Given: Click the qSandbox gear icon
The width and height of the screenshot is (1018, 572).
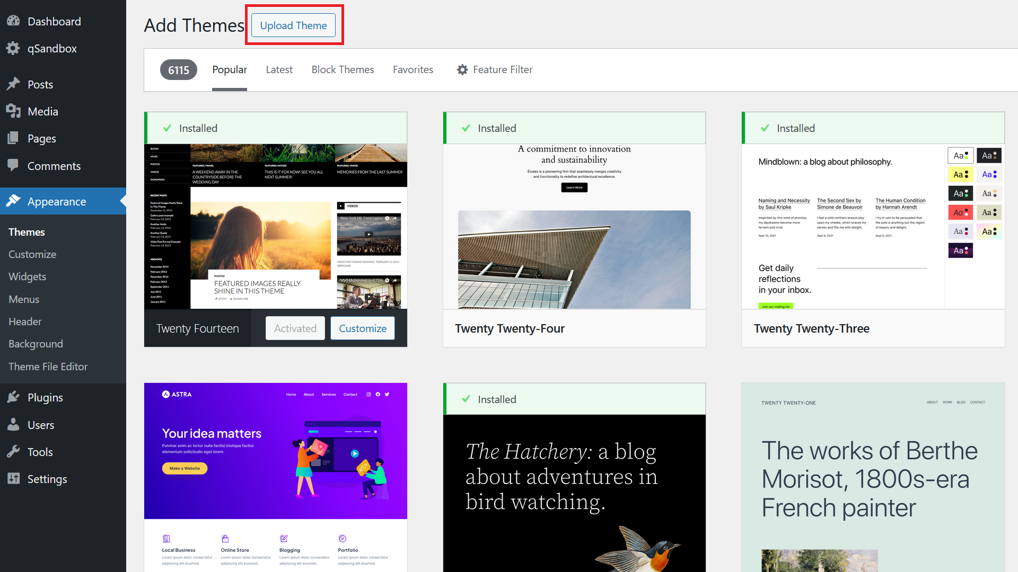Looking at the screenshot, I should coord(13,48).
